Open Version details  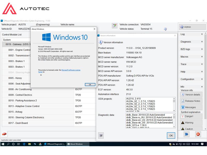[x=191, y=95]
